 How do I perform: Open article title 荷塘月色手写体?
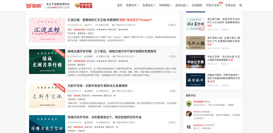click(104, 117)
